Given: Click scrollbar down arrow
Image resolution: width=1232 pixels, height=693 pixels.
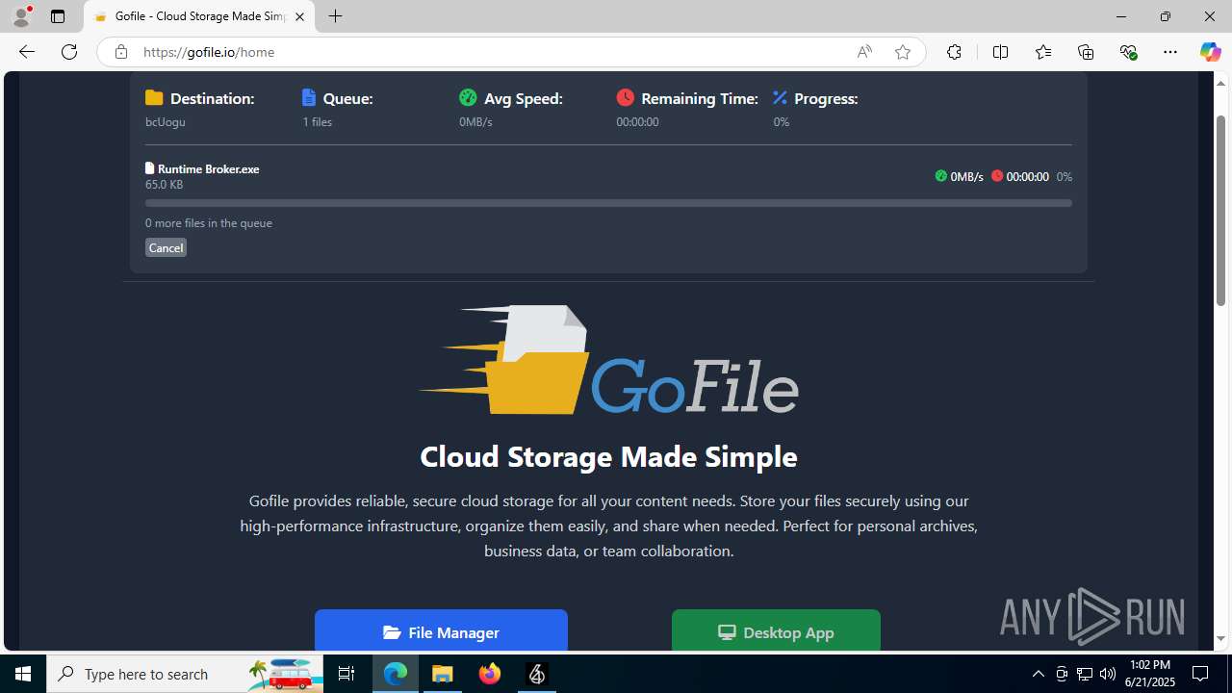Looking at the screenshot, I should pos(1220,639).
